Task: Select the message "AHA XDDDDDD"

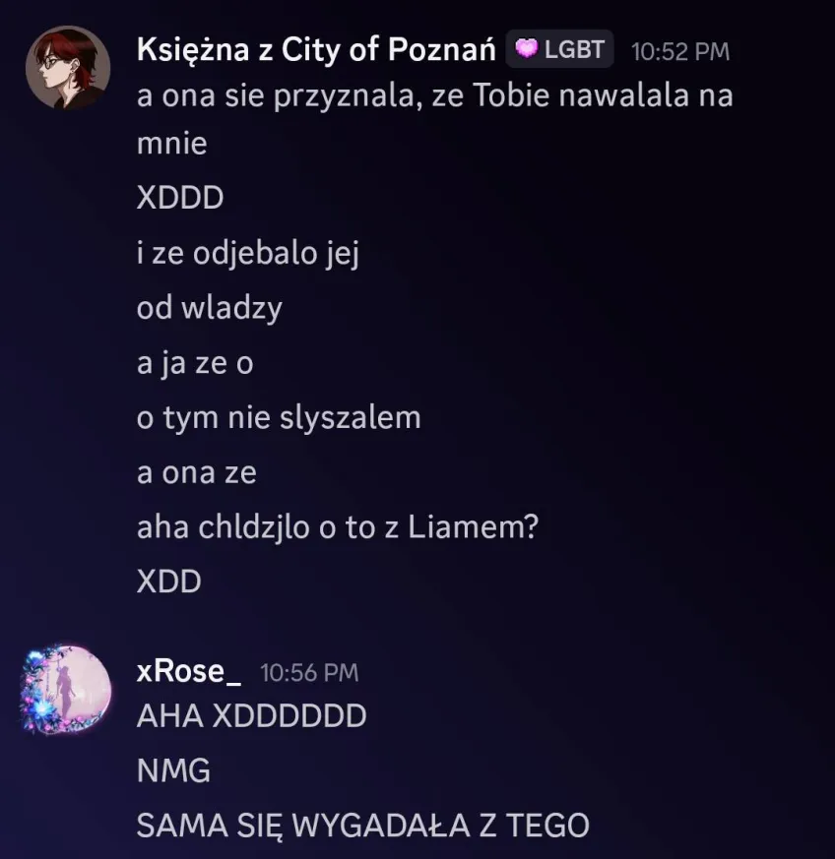Action: 252,716
